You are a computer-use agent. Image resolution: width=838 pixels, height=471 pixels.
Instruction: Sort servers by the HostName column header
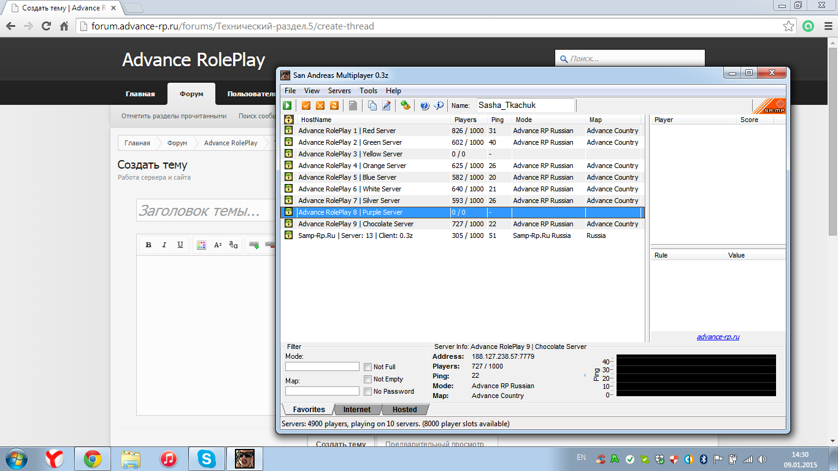pyautogui.click(x=373, y=120)
